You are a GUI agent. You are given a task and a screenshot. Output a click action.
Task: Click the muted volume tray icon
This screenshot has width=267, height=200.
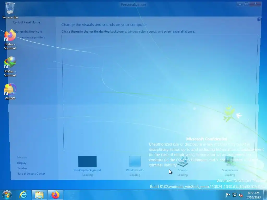tap(241, 195)
